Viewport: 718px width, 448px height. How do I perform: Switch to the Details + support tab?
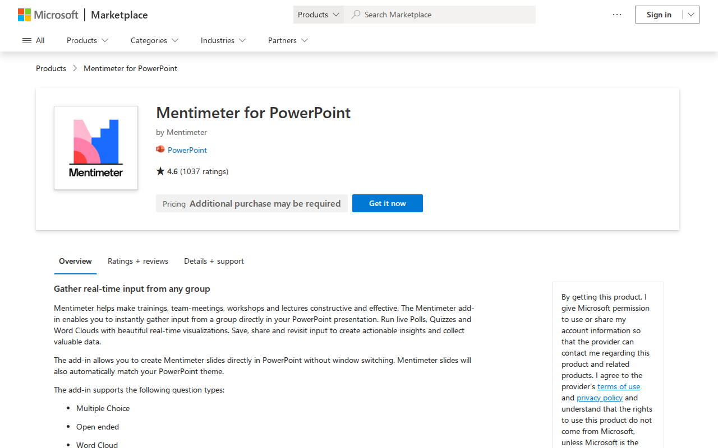tap(214, 261)
